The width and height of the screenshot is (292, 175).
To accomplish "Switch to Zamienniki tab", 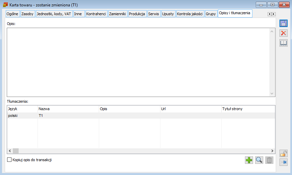I will point(118,14).
